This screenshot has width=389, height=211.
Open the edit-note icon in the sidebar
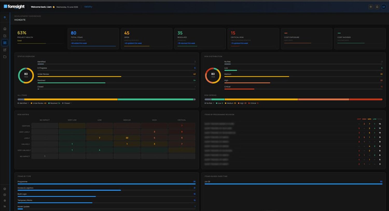click(5, 50)
